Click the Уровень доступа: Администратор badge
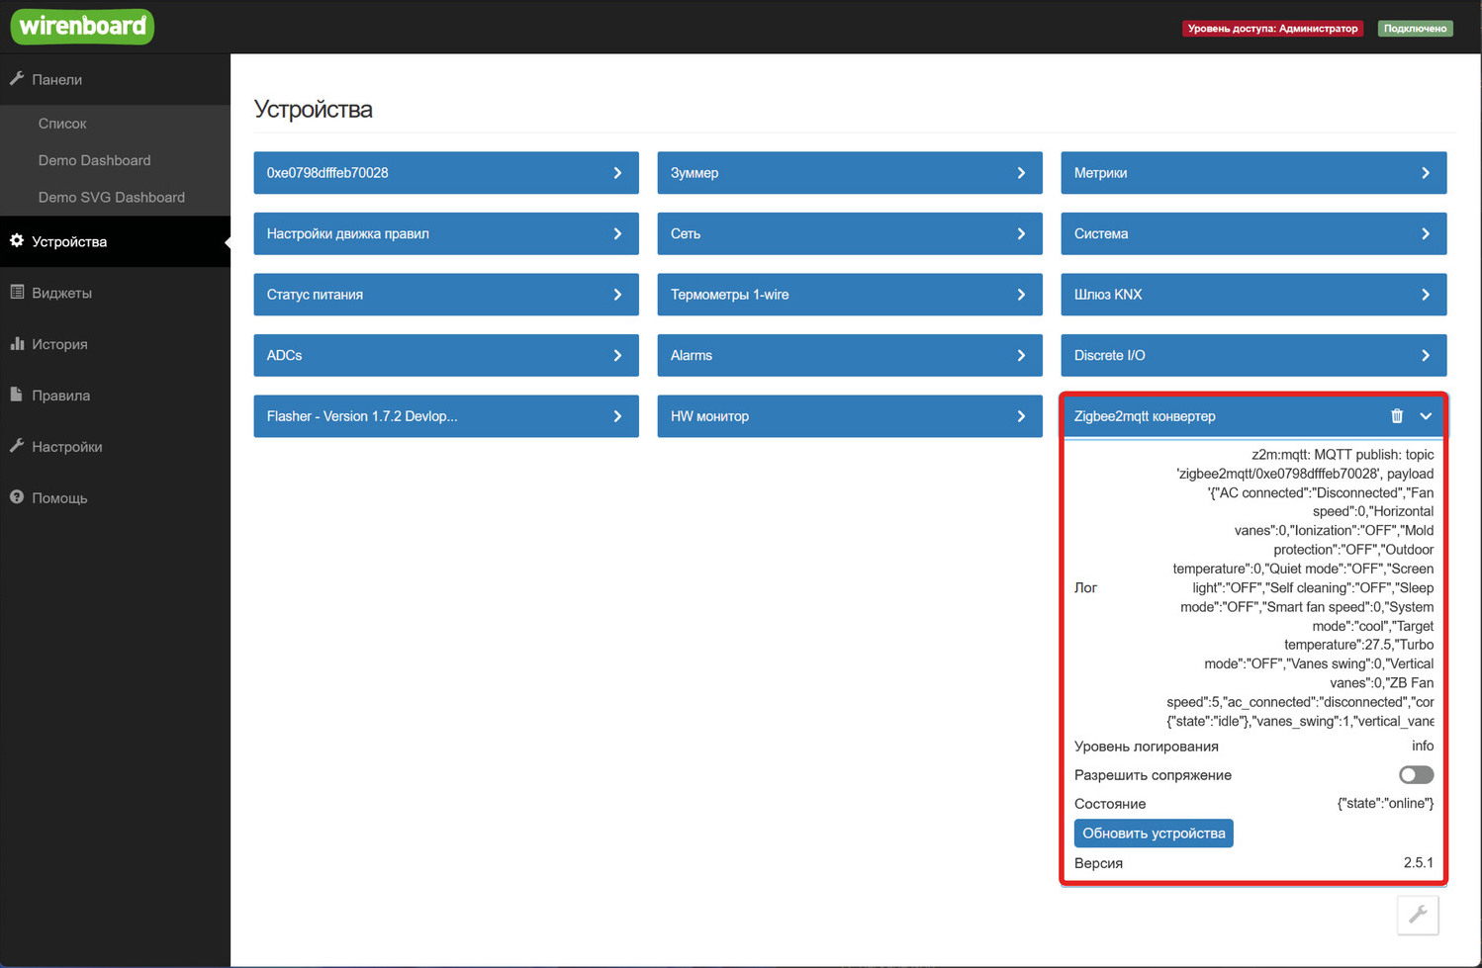Image resolution: width=1482 pixels, height=968 pixels. point(1271,29)
